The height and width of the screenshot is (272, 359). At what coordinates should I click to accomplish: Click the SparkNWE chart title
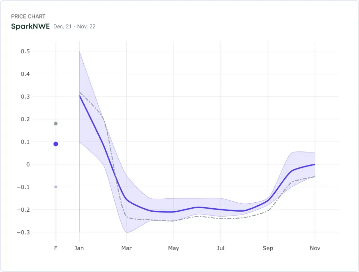(x=30, y=26)
